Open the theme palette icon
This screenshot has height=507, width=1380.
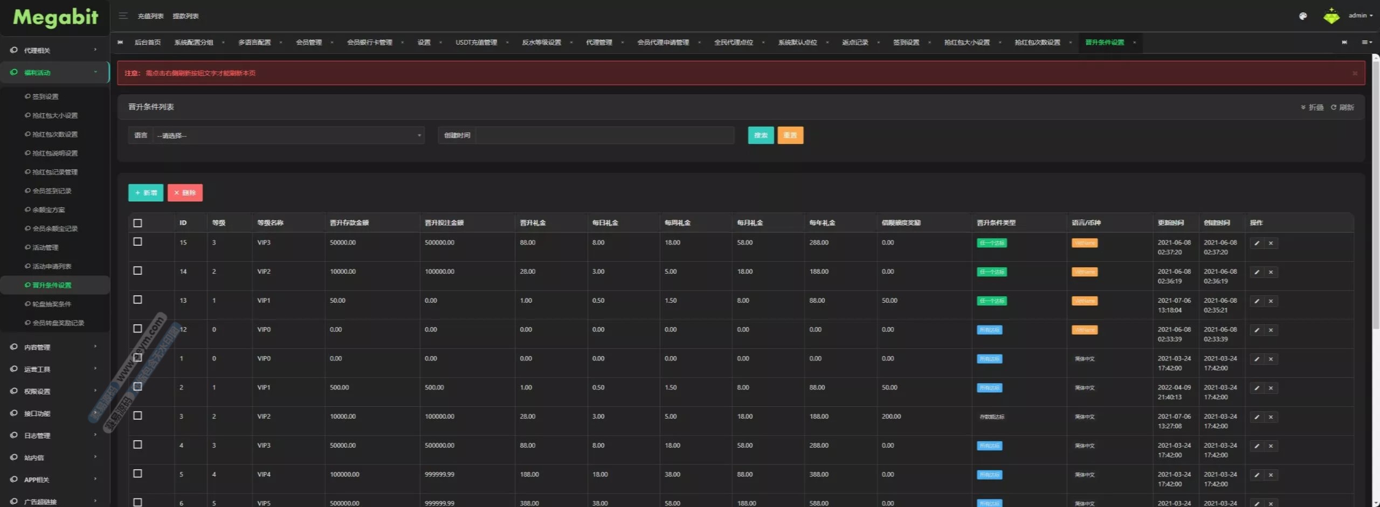pyautogui.click(x=1302, y=16)
